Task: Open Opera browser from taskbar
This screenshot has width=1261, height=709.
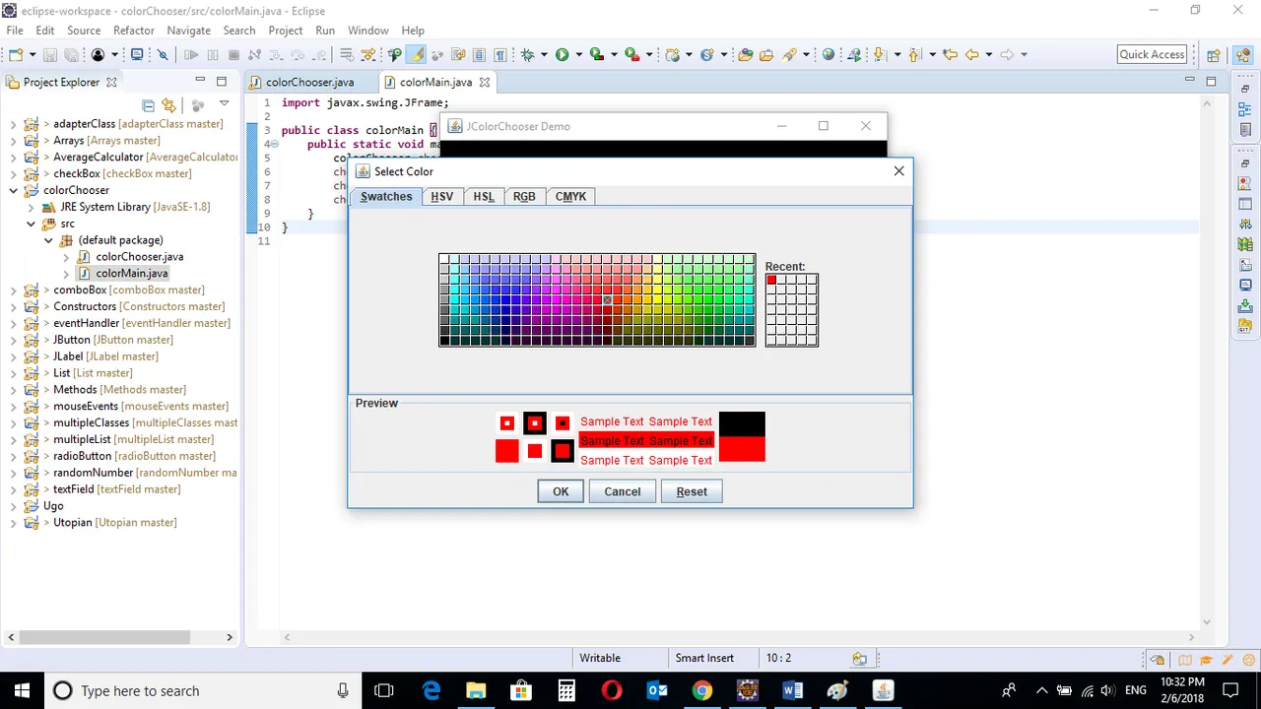Action: click(x=611, y=690)
